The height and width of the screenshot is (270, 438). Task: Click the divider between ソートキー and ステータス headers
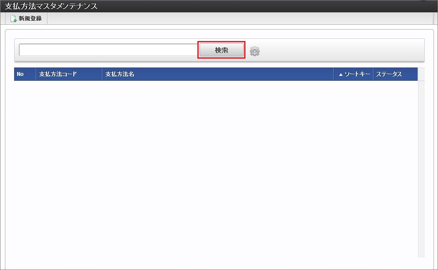pos(373,74)
